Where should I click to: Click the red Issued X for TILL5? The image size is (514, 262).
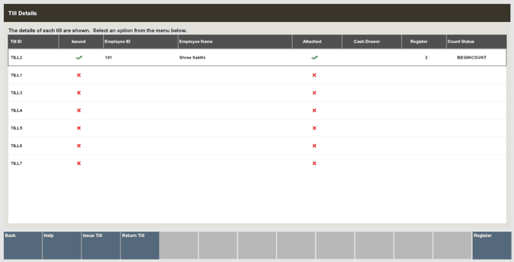point(78,128)
